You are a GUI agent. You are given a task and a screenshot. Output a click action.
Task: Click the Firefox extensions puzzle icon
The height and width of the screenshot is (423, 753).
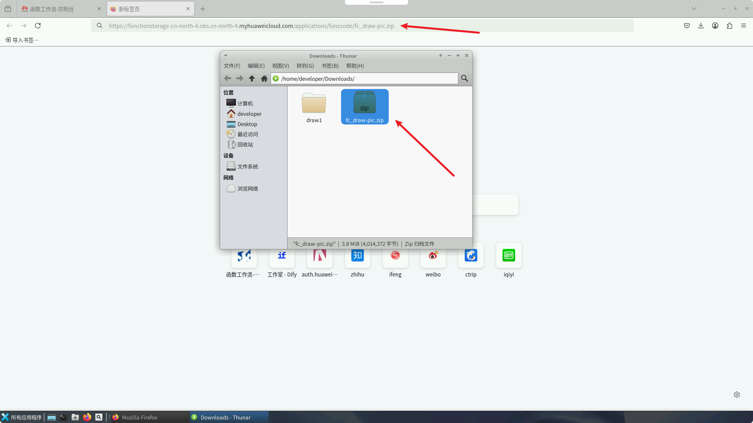coord(729,26)
